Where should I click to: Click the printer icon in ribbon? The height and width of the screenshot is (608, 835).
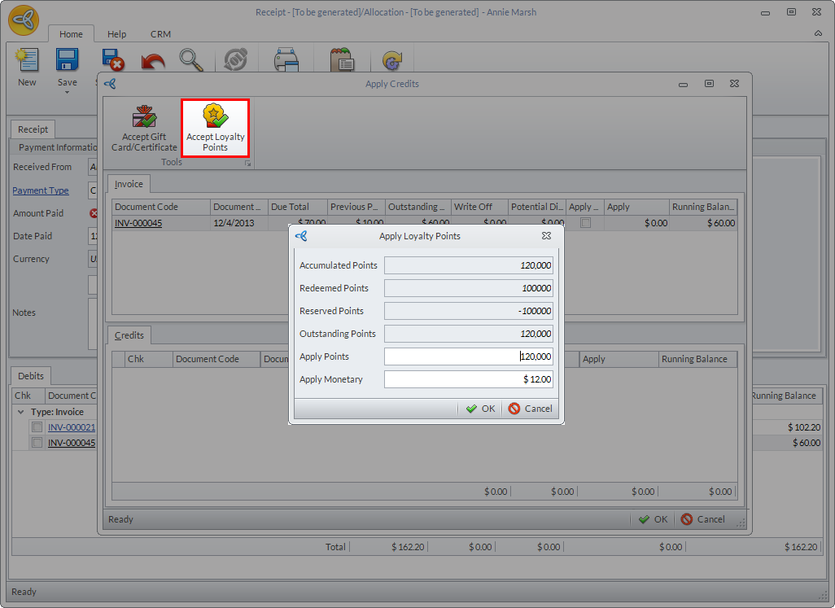[x=286, y=61]
